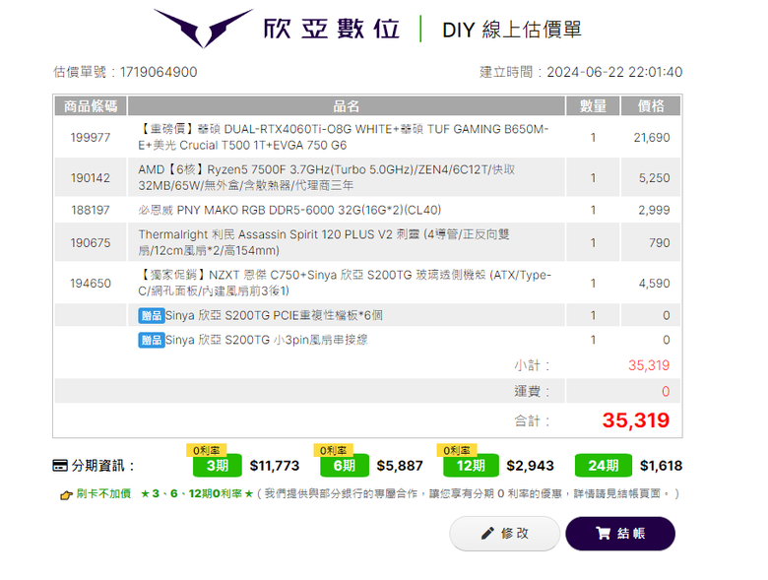768x580 pixels.
Task: Click the 小計 label
Action: pos(532,365)
